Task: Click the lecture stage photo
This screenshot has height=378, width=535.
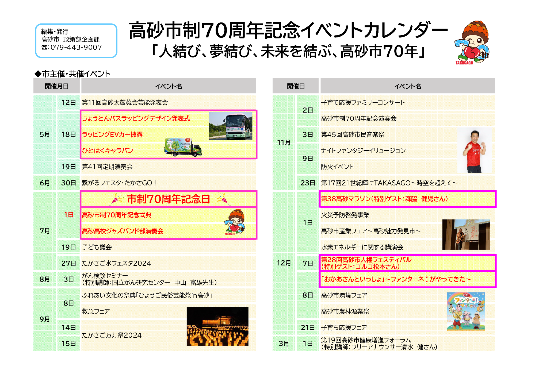Action: tap(466, 234)
